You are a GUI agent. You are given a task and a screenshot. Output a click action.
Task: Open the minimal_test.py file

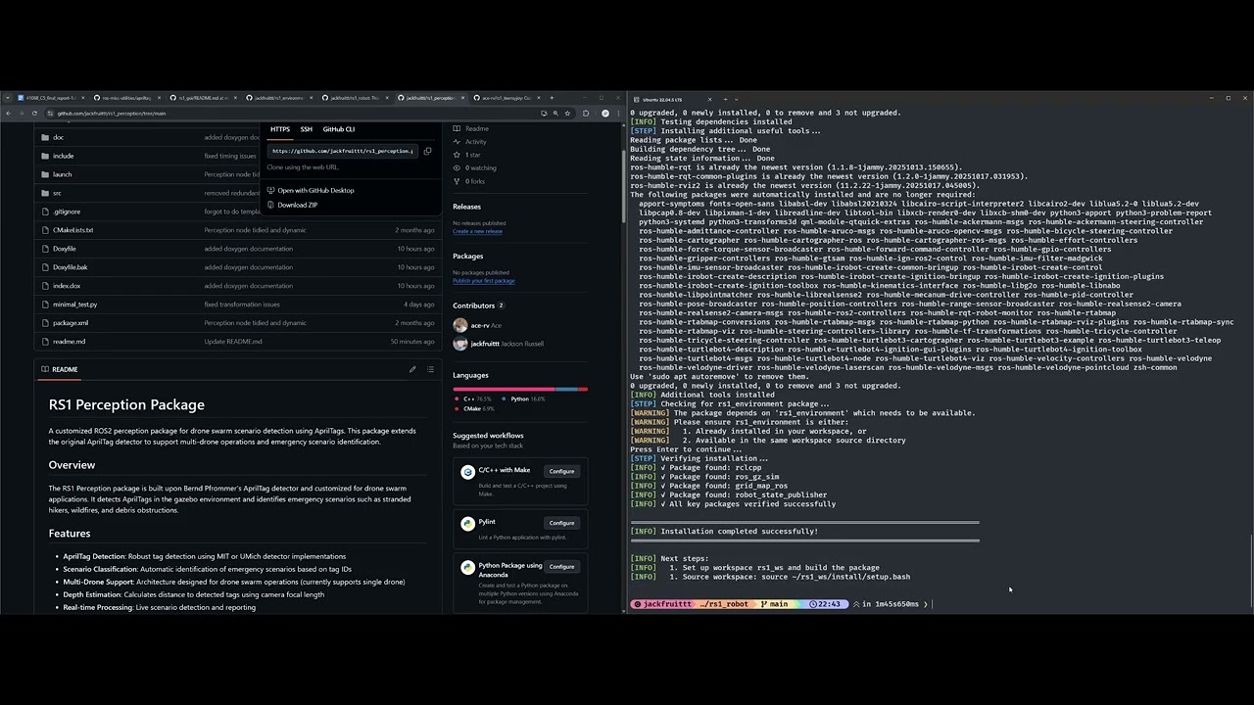[x=74, y=305]
